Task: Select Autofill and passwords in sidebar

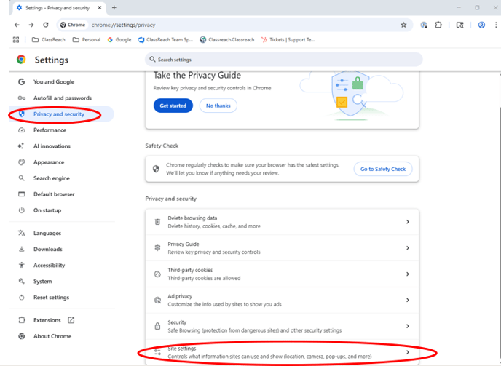Action: [x=61, y=98]
